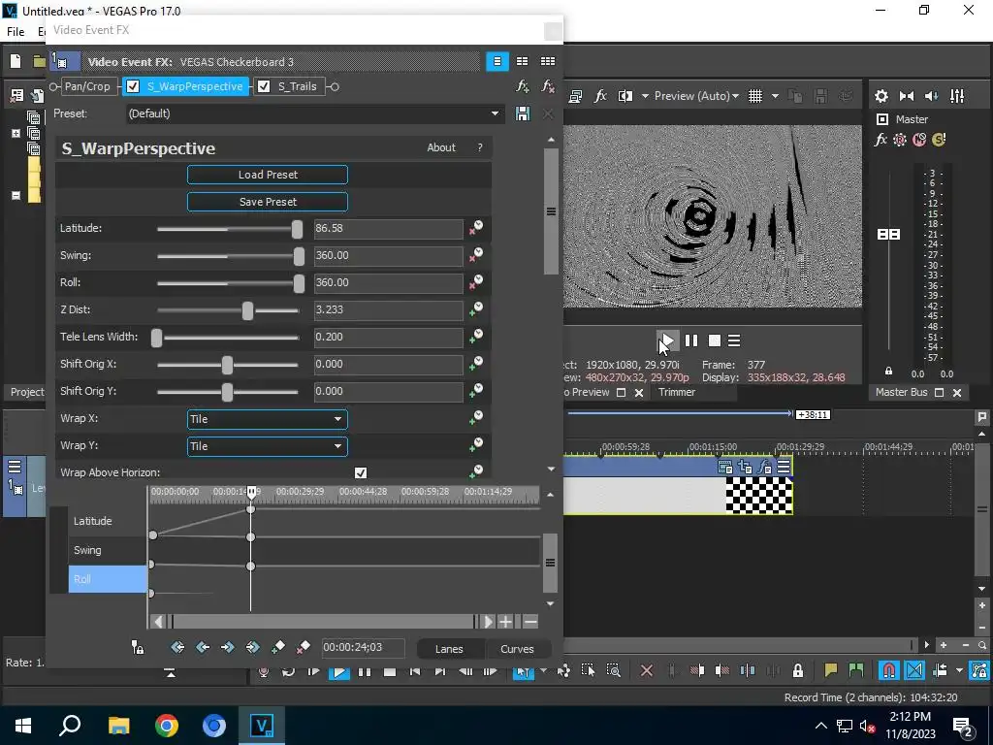Image resolution: width=993 pixels, height=745 pixels.
Task: Click the create keyframe diamond icon
Action: point(278,647)
